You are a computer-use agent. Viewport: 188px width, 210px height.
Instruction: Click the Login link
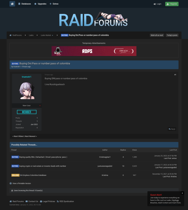(x=158, y=4)
